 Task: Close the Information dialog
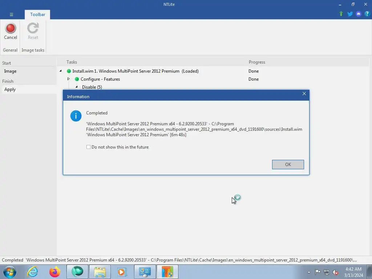(304, 94)
